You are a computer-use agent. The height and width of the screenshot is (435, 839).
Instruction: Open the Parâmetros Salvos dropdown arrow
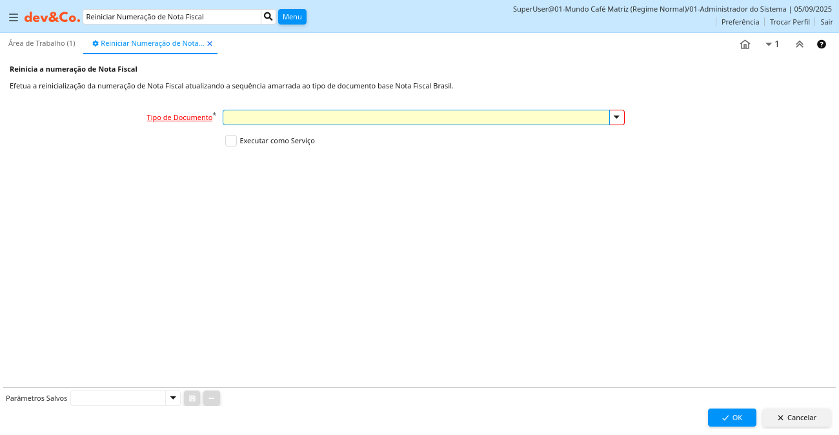pyautogui.click(x=172, y=398)
